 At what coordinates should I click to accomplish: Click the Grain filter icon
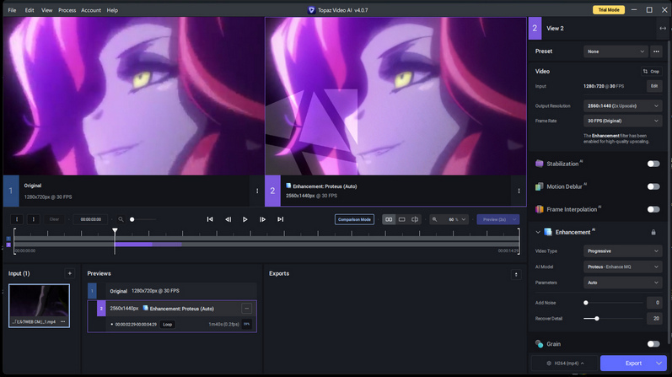pos(539,343)
